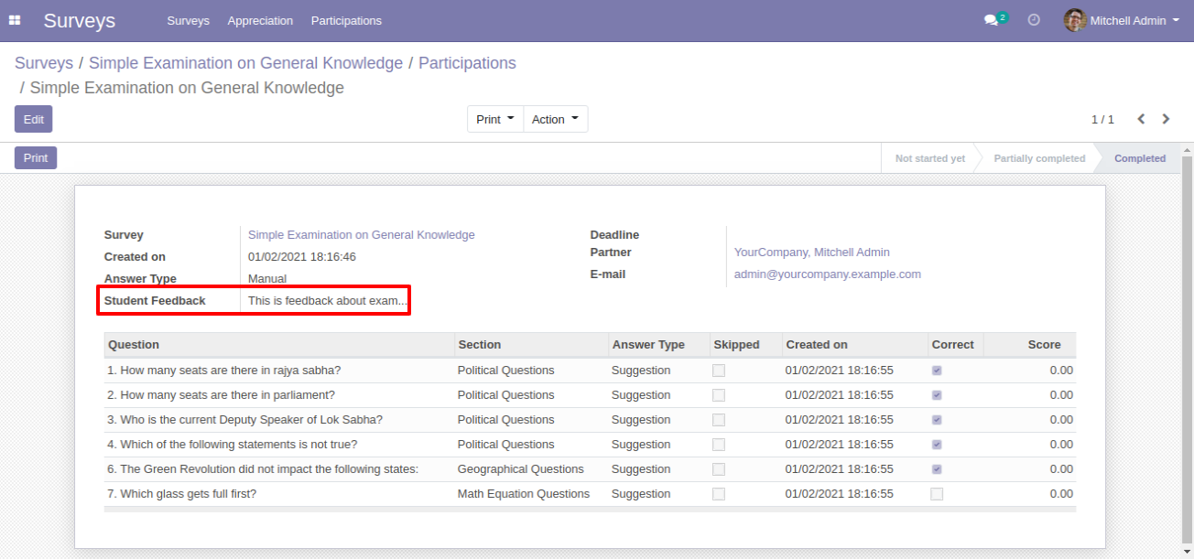Go to the previous record arrow
Image resolution: width=1194 pixels, height=559 pixels.
click(x=1141, y=119)
